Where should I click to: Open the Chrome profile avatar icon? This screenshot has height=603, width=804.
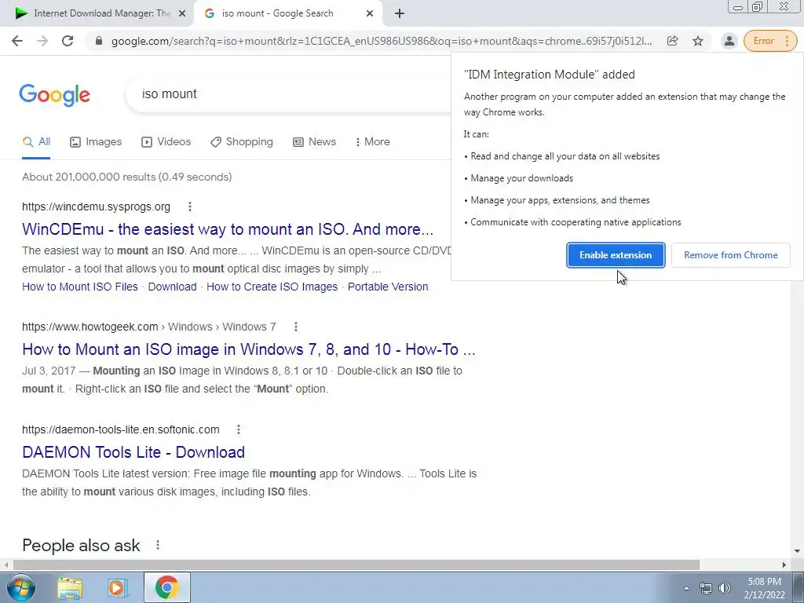(729, 41)
